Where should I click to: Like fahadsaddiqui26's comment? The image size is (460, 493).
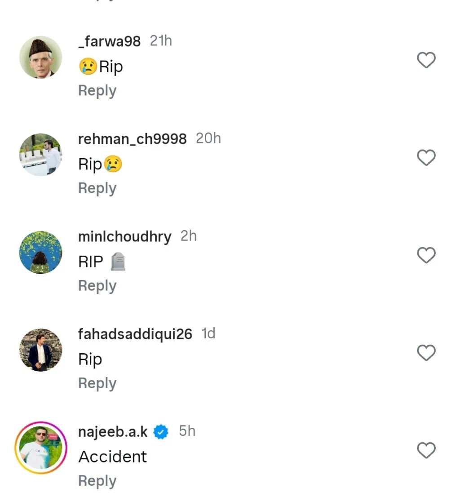point(426,353)
